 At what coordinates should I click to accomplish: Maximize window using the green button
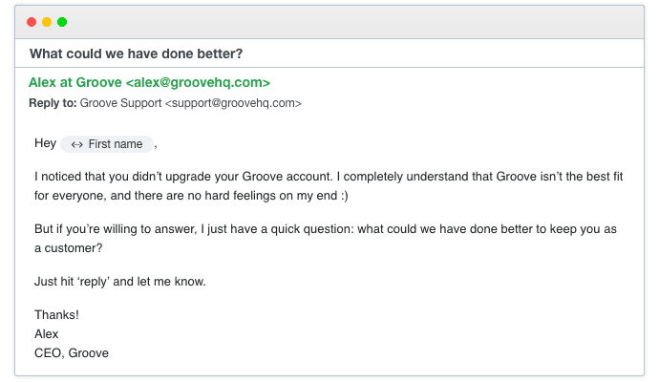click(x=62, y=21)
